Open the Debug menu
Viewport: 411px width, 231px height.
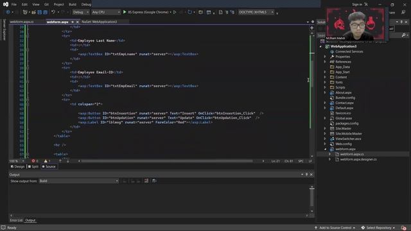coord(86,4)
